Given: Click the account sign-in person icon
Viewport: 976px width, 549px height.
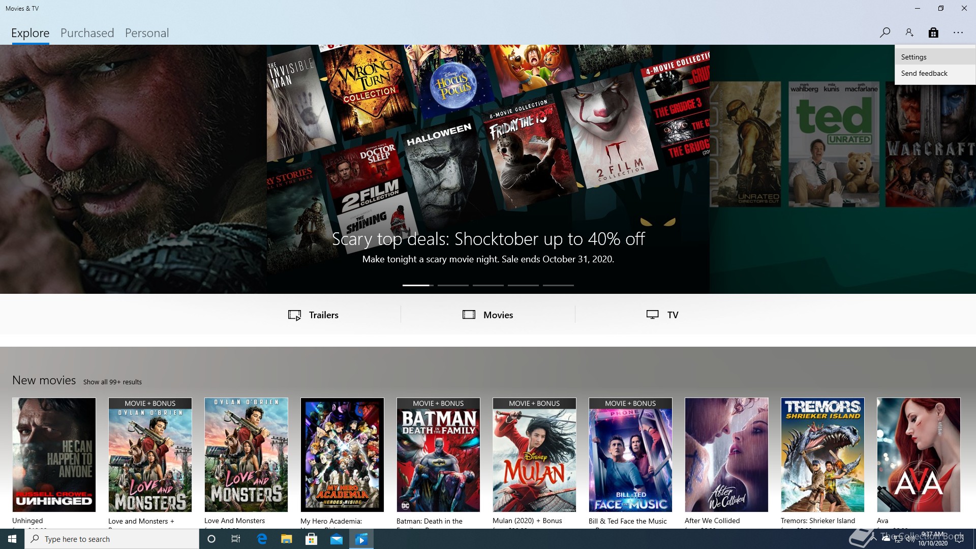Looking at the screenshot, I should (909, 33).
